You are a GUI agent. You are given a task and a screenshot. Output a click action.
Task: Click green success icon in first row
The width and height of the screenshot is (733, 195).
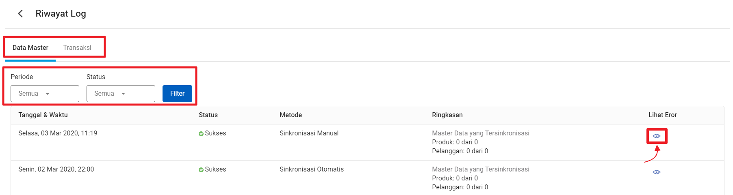click(x=201, y=134)
